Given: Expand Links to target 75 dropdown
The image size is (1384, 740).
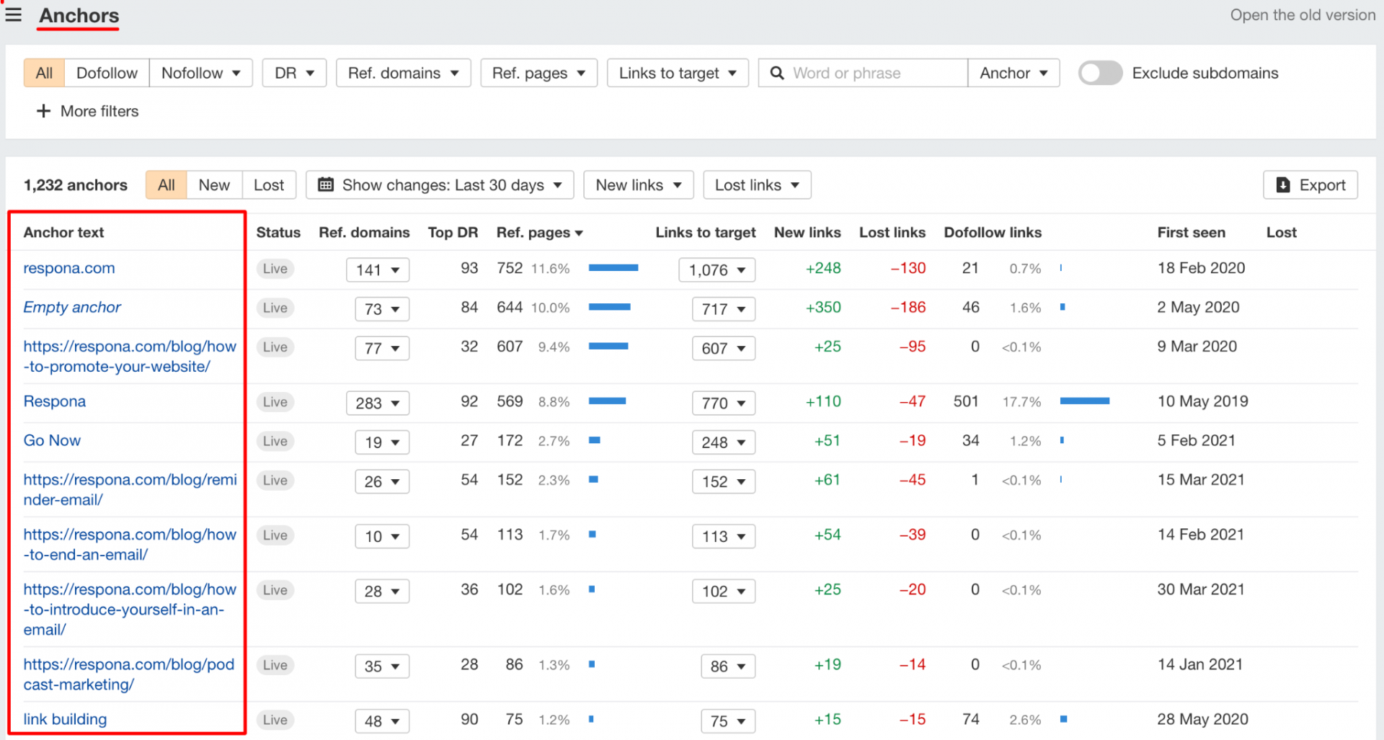Looking at the screenshot, I should pos(728,721).
